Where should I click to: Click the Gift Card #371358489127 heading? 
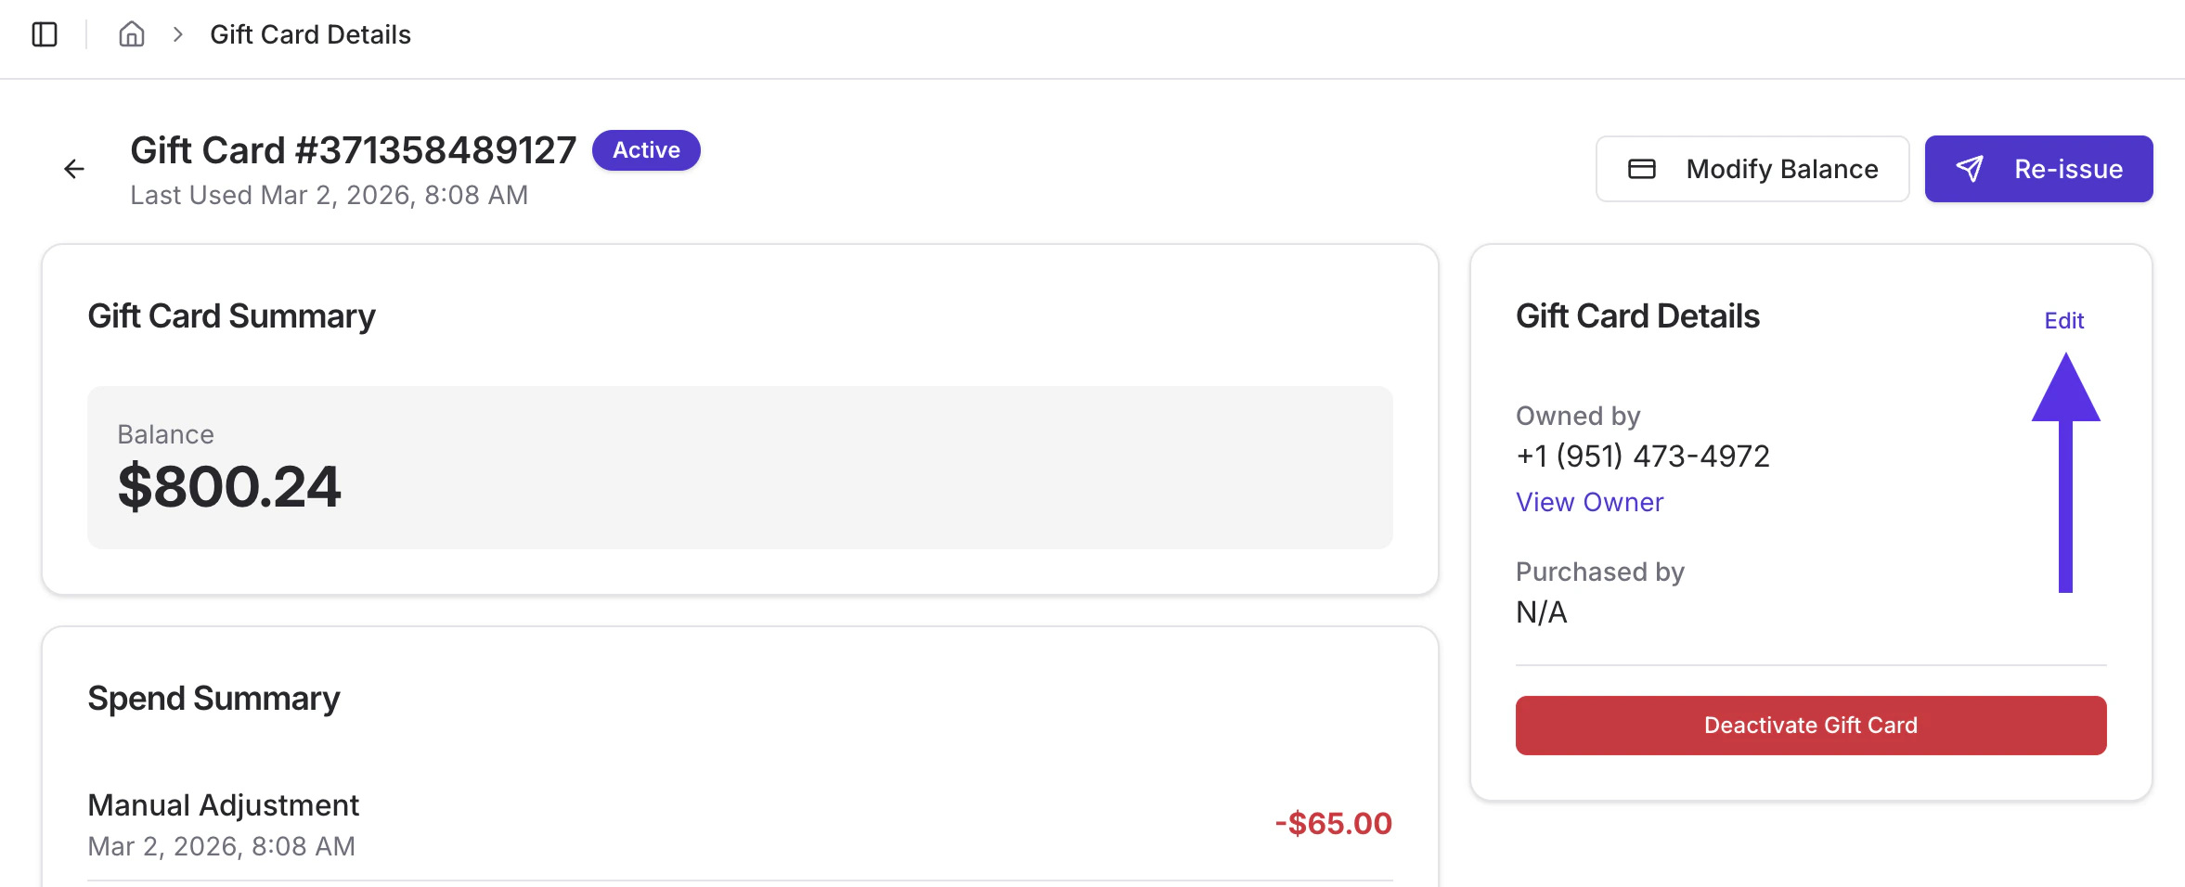tap(353, 150)
